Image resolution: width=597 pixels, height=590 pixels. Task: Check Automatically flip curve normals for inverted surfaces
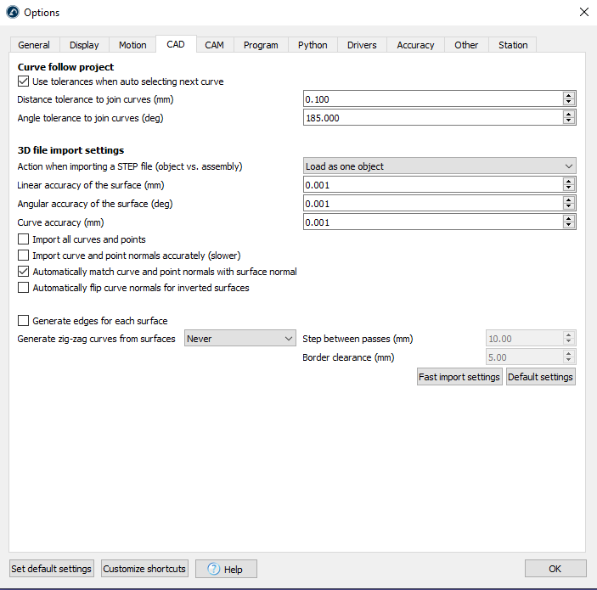[x=24, y=288]
